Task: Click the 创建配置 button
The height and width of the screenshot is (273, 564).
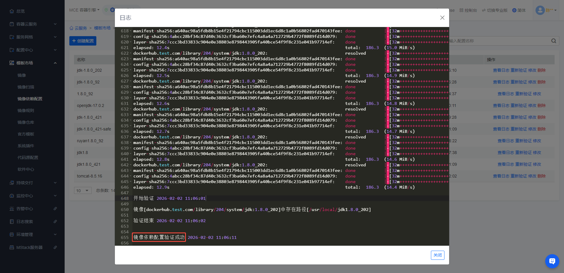Action: tap(83, 41)
